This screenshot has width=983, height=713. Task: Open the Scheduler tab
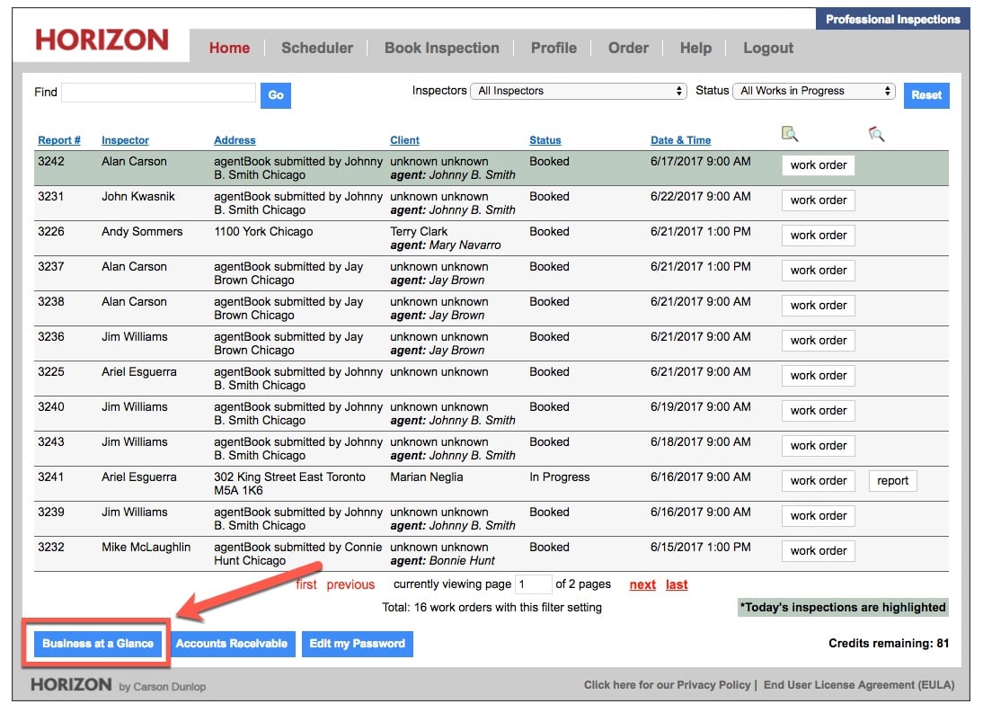pos(317,49)
